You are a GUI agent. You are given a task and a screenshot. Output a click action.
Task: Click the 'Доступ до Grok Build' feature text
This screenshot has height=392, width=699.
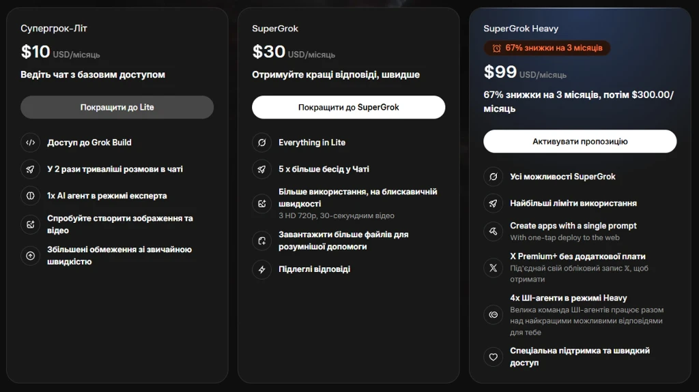pos(89,142)
